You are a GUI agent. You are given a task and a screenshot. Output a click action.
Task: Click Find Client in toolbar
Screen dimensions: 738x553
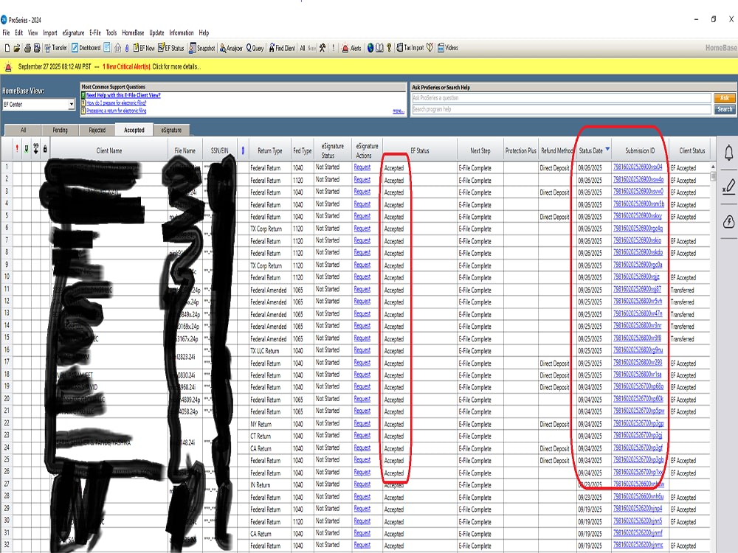coord(282,48)
